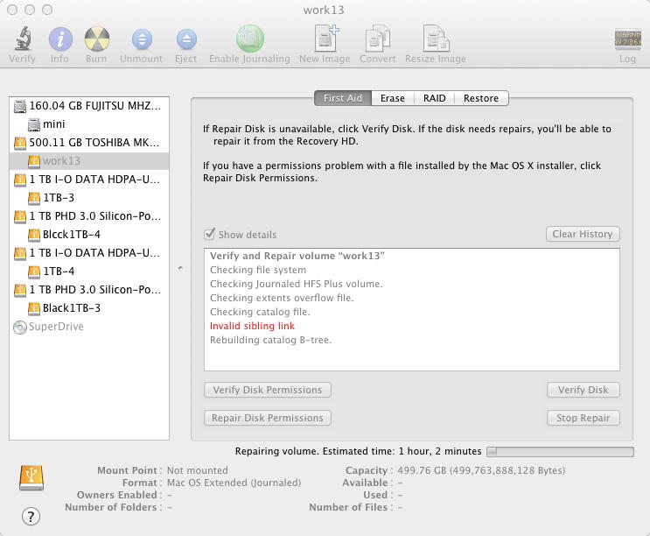This screenshot has width=650, height=536.
Task: Select the Black1TB-3 volume
Action: (x=89, y=308)
